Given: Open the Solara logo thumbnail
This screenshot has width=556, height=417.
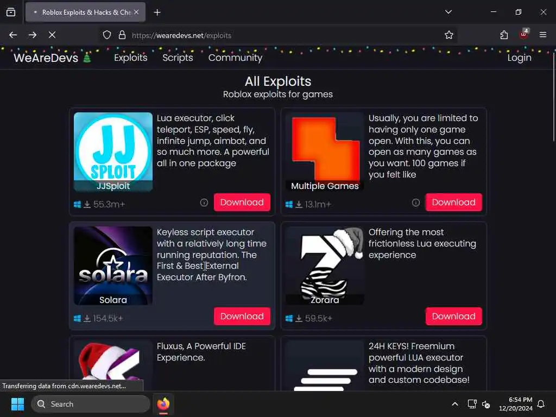Looking at the screenshot, I should tap(113, 266).
